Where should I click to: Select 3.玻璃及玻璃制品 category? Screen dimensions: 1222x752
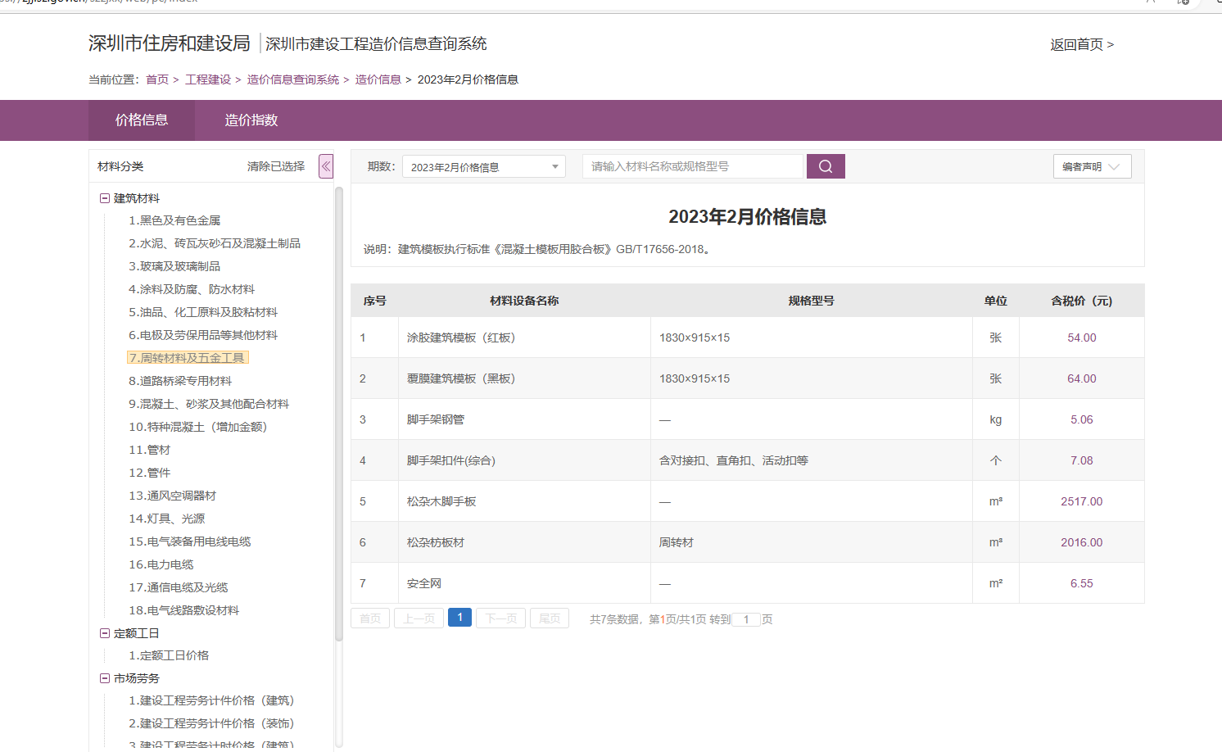pyautogui.click(x=174, y=266)
